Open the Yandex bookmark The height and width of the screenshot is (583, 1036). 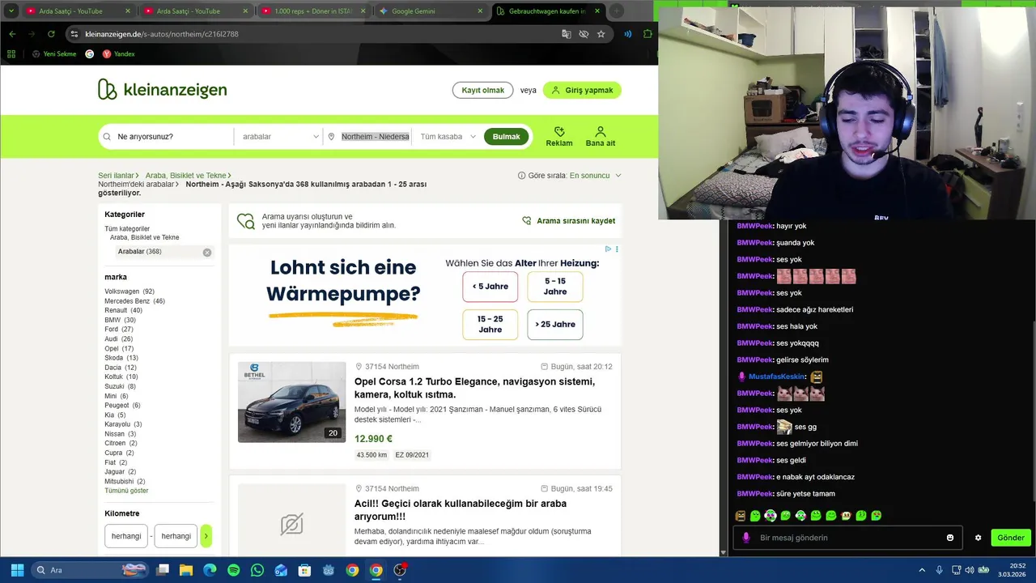[x=118, y=53]
